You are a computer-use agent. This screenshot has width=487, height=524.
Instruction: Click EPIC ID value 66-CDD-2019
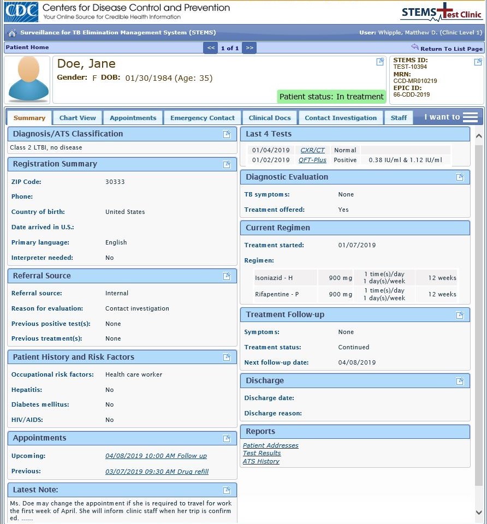click(412, 94)
